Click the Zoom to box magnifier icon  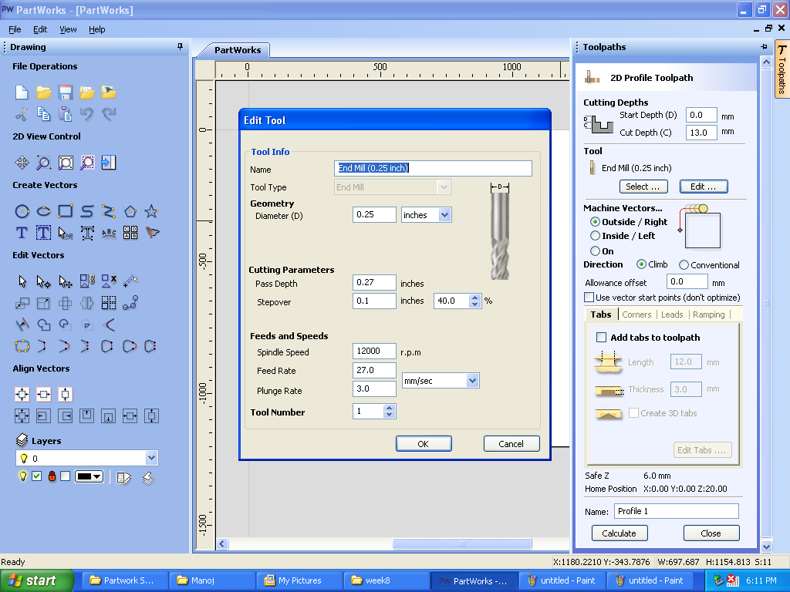pos(43,163)
